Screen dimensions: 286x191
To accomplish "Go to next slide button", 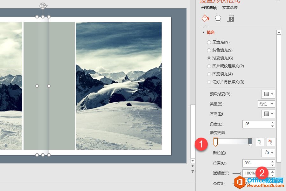I will [192, 172].
